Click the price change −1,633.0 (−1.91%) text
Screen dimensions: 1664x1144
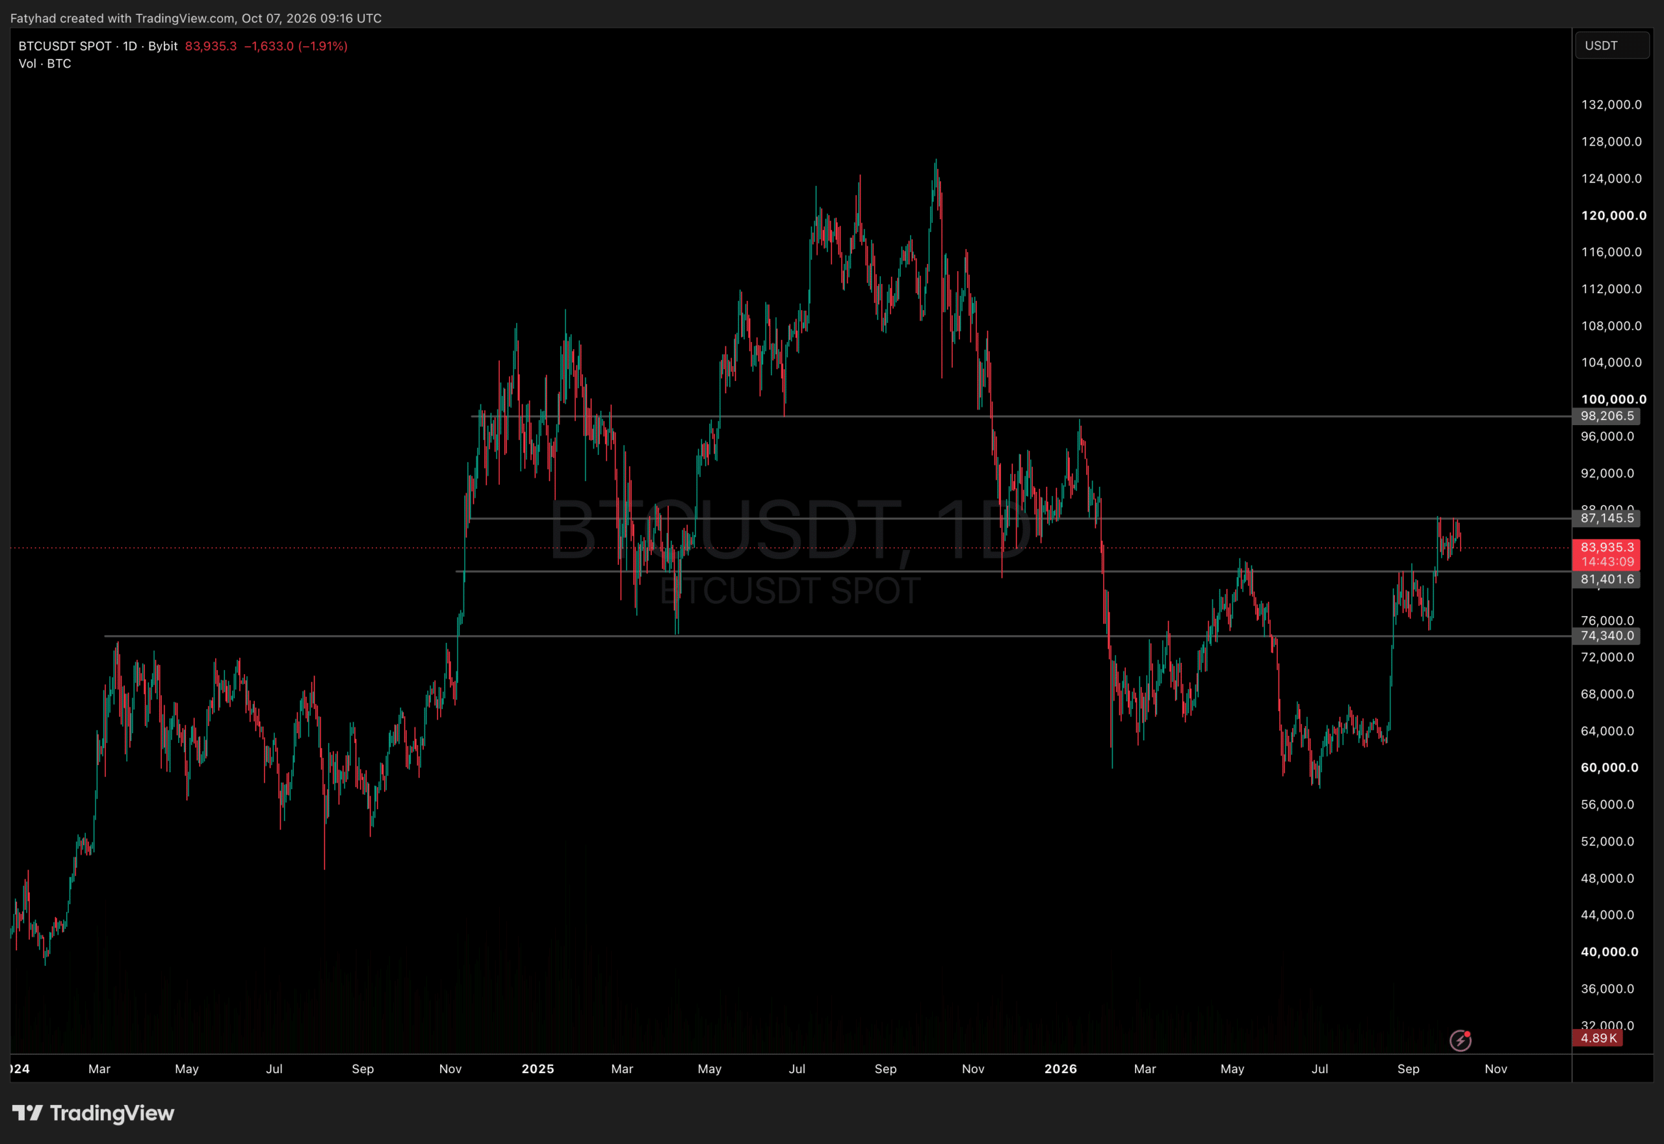[295, 46]
